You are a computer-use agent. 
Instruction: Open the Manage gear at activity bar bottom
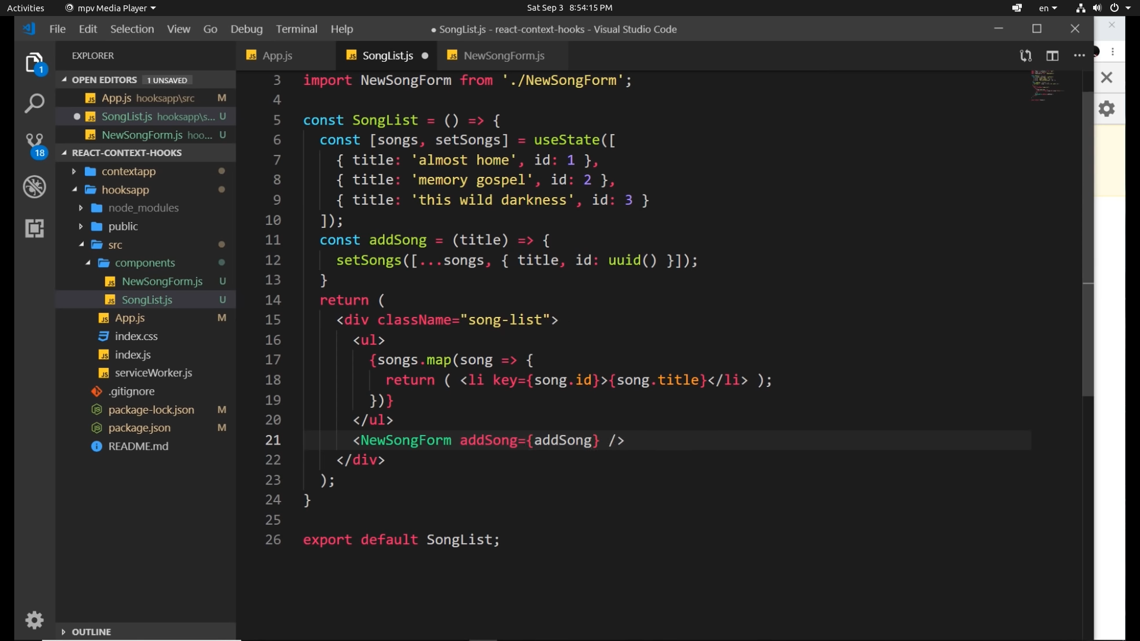[34, 620]
